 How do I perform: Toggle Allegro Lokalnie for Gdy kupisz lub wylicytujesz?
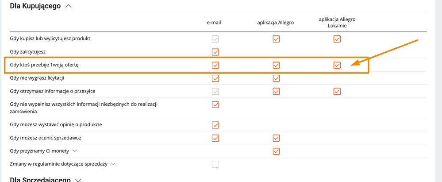337,39
